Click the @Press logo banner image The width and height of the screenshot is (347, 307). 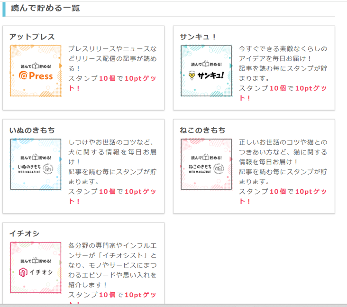(x=36, y=71)
